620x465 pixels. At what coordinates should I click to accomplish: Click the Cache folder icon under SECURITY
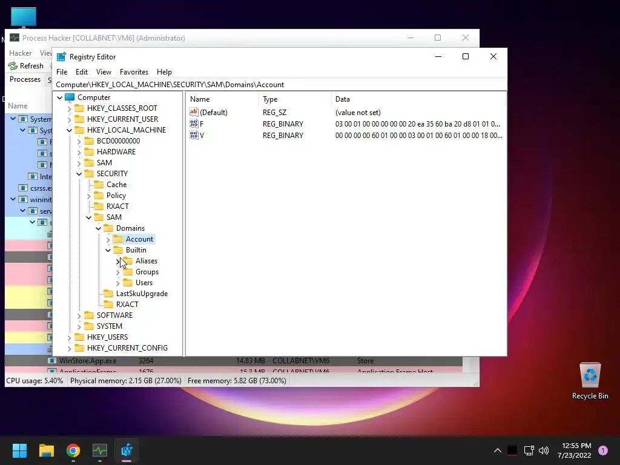[99, 185]
